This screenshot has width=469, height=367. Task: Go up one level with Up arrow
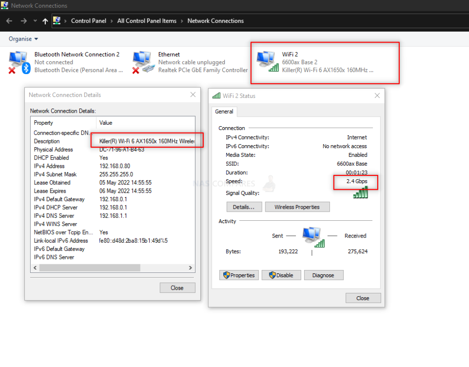pos(45,21)
